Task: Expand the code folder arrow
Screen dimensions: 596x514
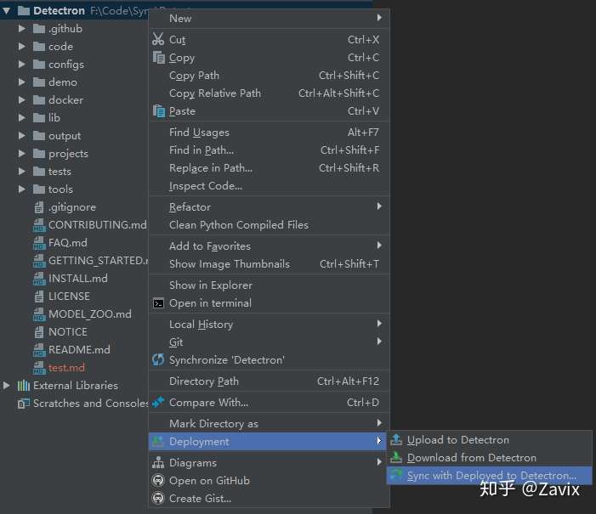Action: click(x=22, y=47)
